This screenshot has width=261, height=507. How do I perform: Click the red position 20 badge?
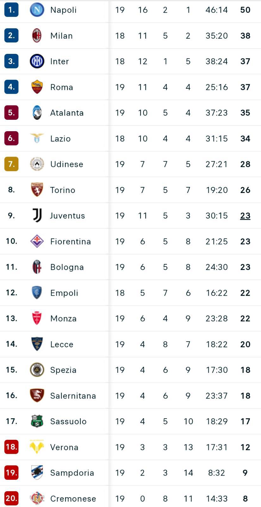[x=11, y=498]
